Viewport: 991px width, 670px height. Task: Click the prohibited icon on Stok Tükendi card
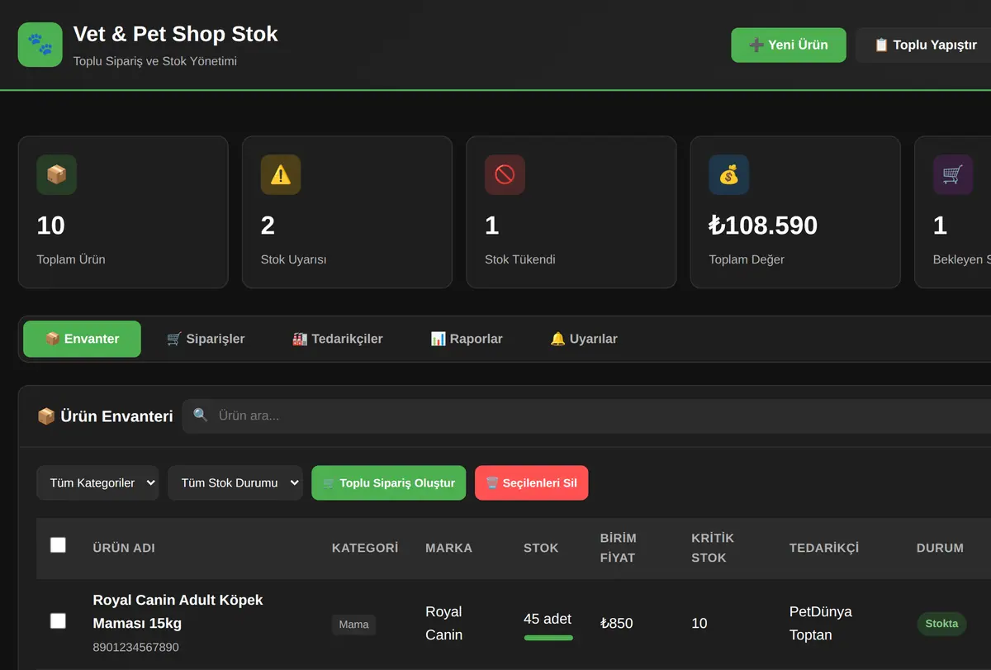pyautogui.click(x=505, y=175)
